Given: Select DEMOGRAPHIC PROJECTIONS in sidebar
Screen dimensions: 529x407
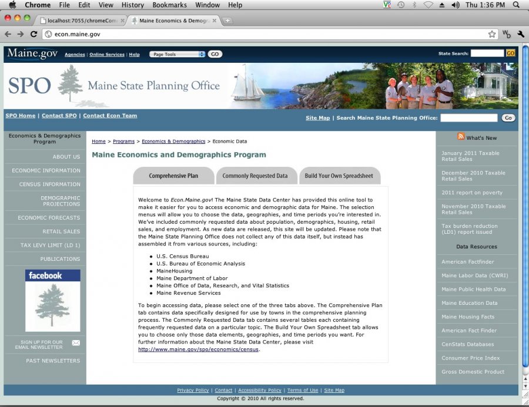Looking at the screenshot, I should pos(61,201).
